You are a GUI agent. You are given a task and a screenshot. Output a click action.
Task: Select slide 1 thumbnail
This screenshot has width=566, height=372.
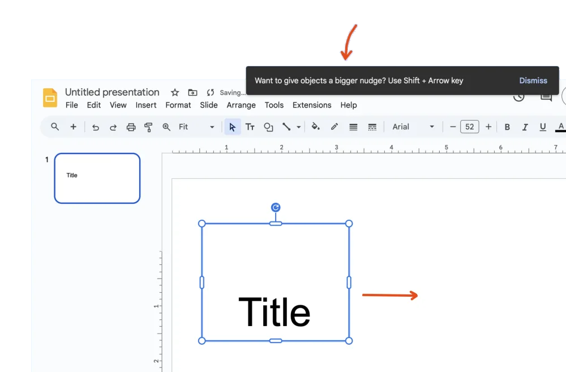(97, 178)
